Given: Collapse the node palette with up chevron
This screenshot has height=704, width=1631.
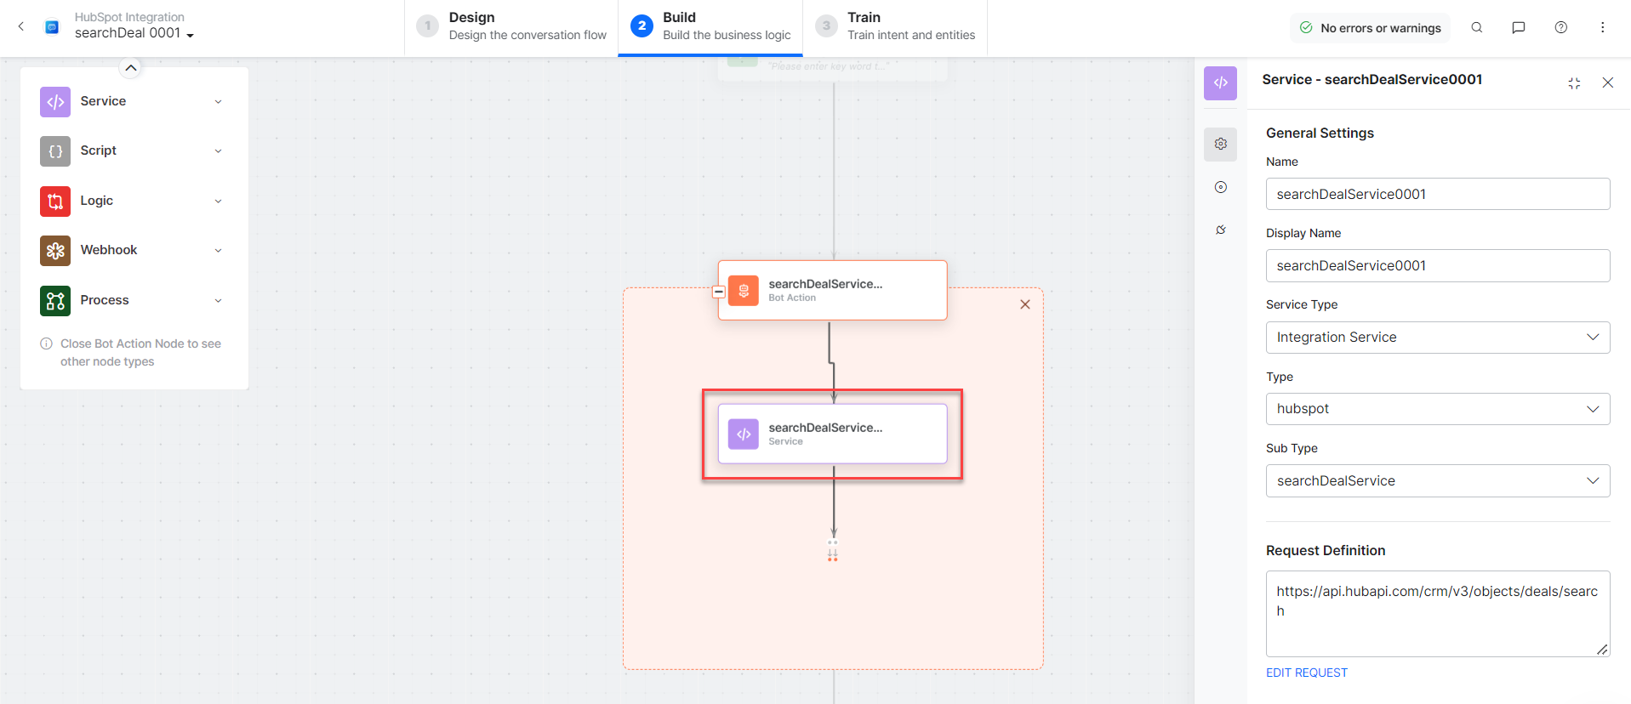Looking at the screenshot, I should [130, 68].
